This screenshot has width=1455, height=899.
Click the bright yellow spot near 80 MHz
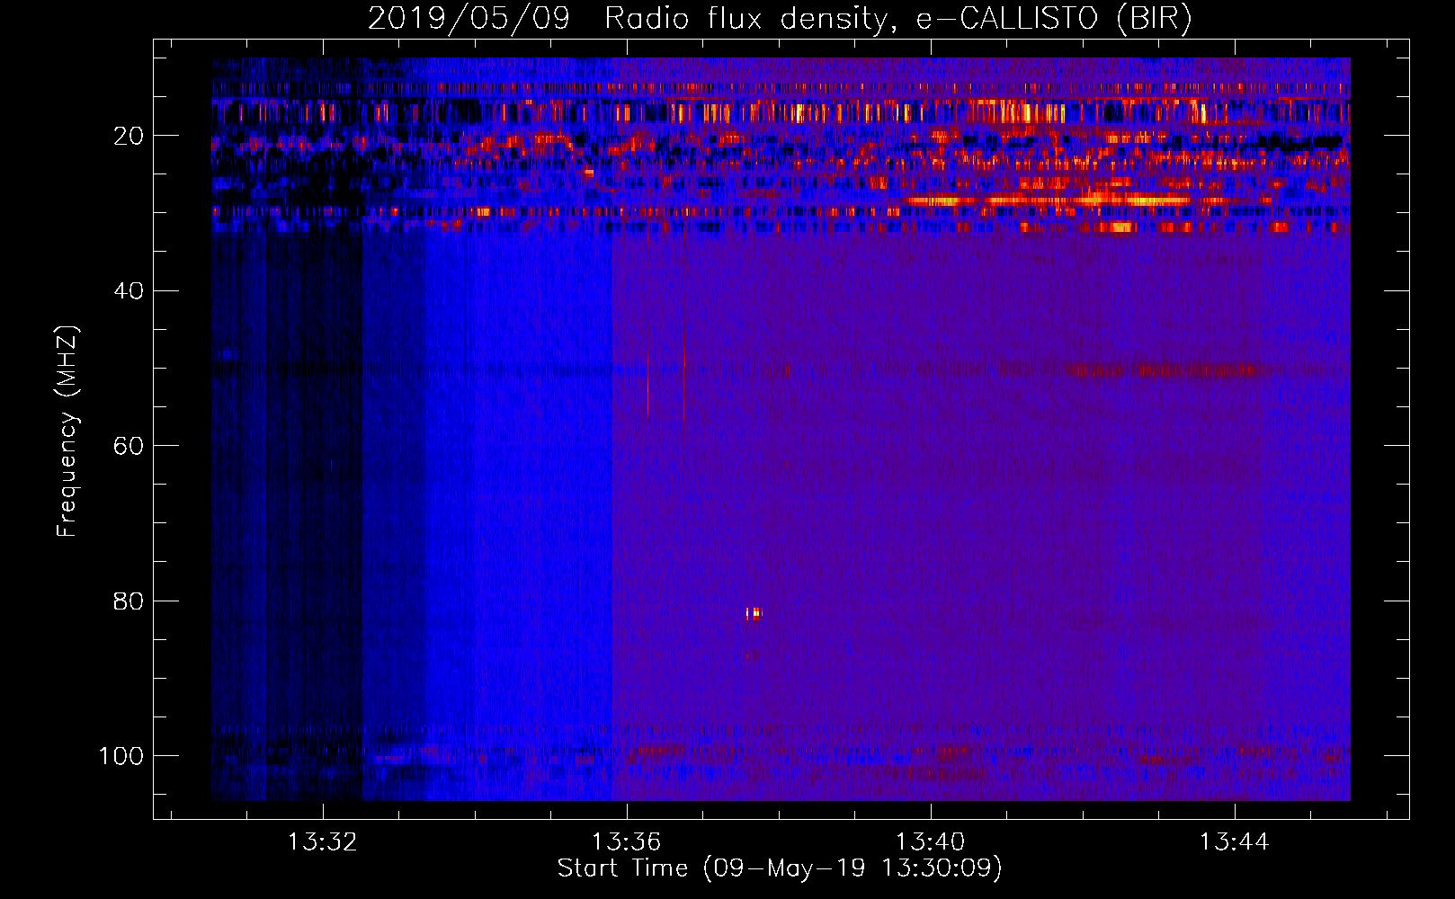click(x=754, y=614)
